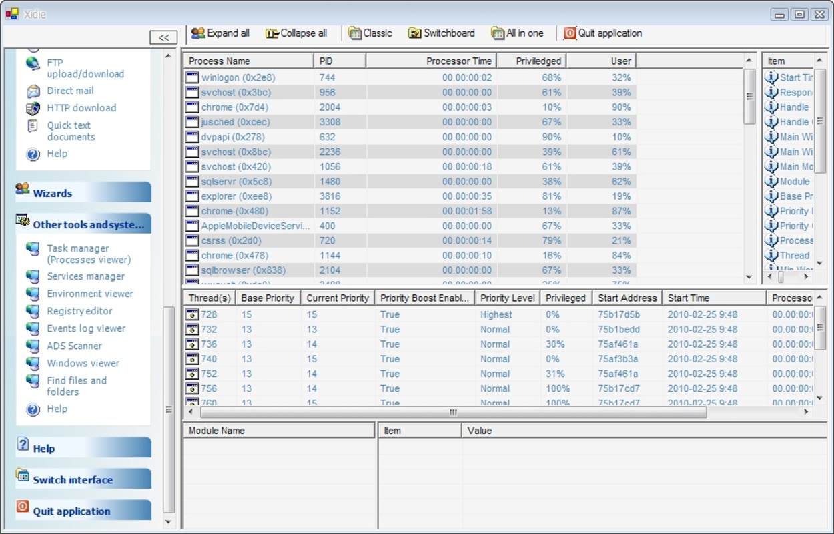Select the sqlbrowser (0x838) process row
834x534 pixels.
410,270
